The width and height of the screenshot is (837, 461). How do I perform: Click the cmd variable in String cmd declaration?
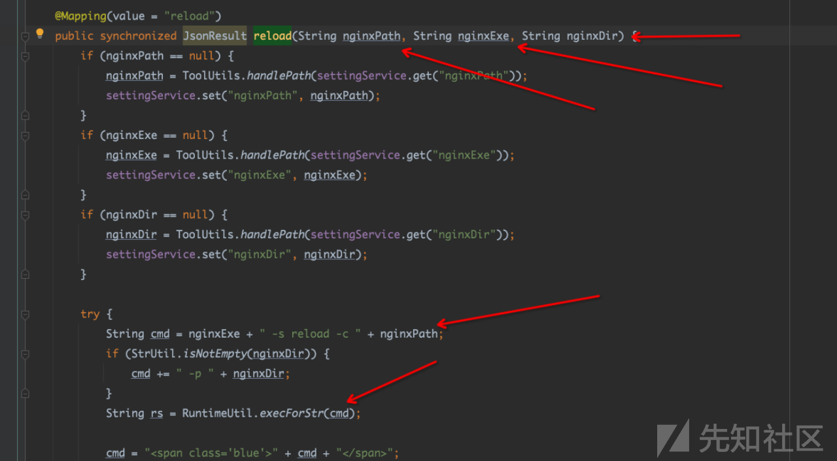(x=160, y=334)
